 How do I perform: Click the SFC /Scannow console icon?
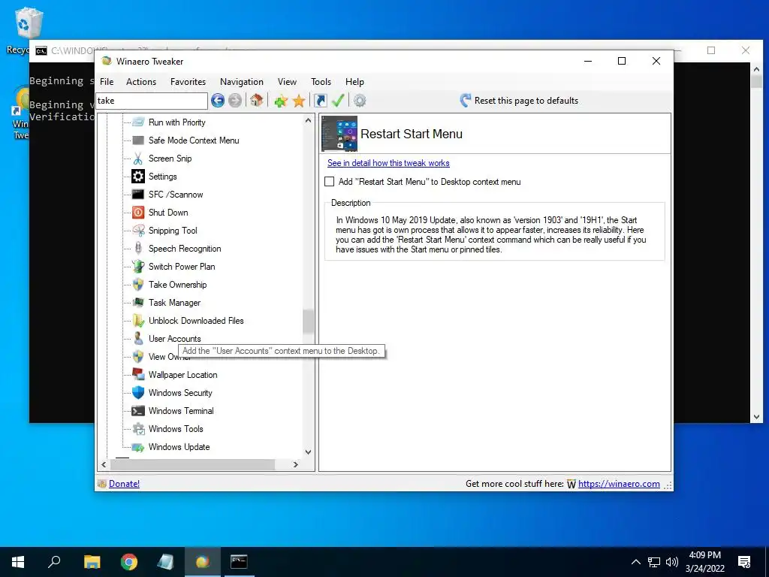(x=138, y=195)
